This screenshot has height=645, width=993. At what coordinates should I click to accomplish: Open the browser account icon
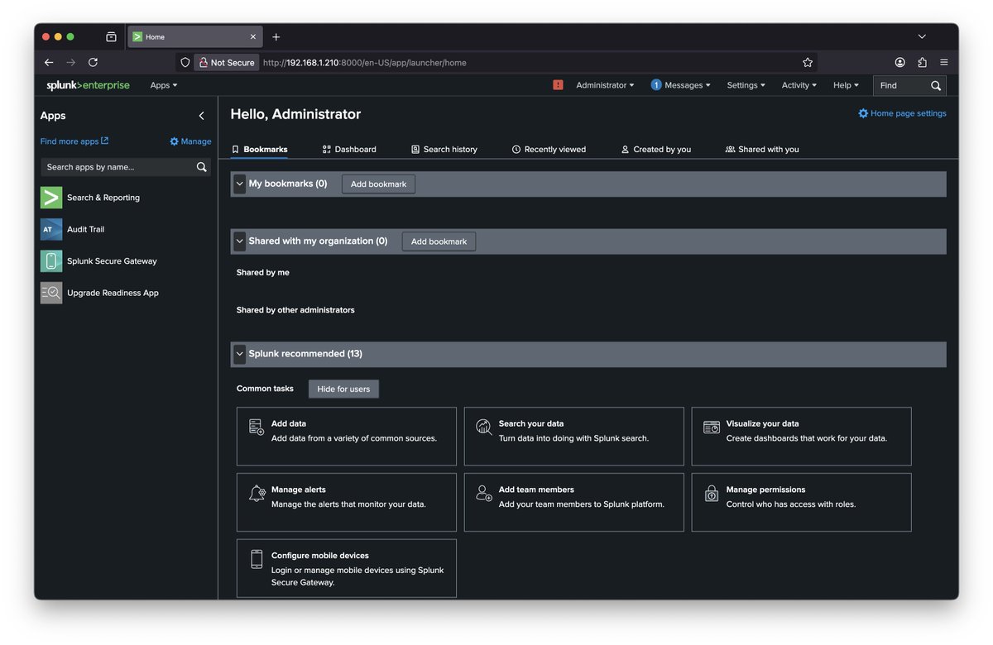pos(899,62)
